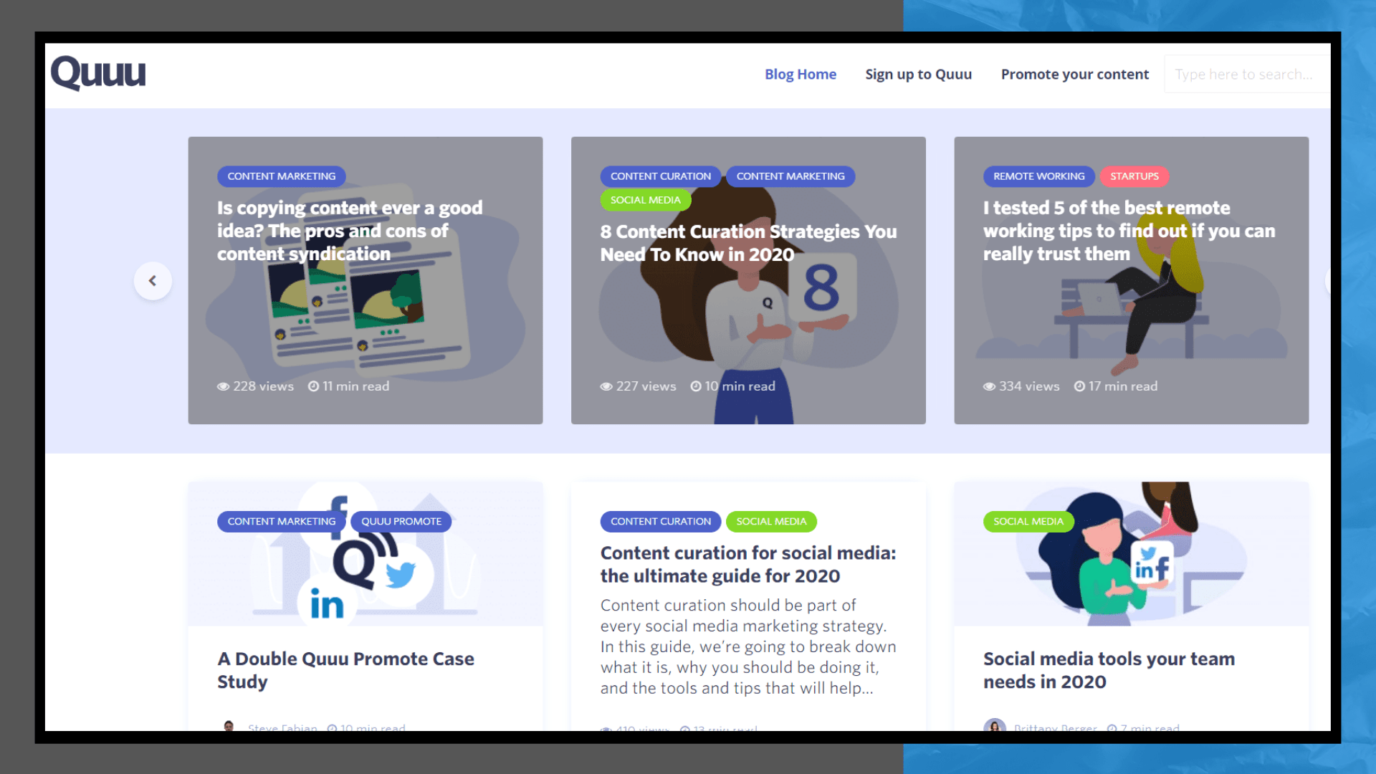Click eye views icon on copying content card

224,387
